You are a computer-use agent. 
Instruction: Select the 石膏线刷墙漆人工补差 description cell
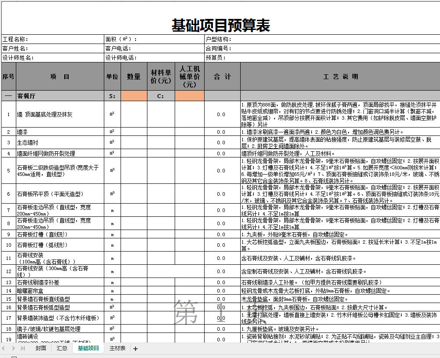340,282
